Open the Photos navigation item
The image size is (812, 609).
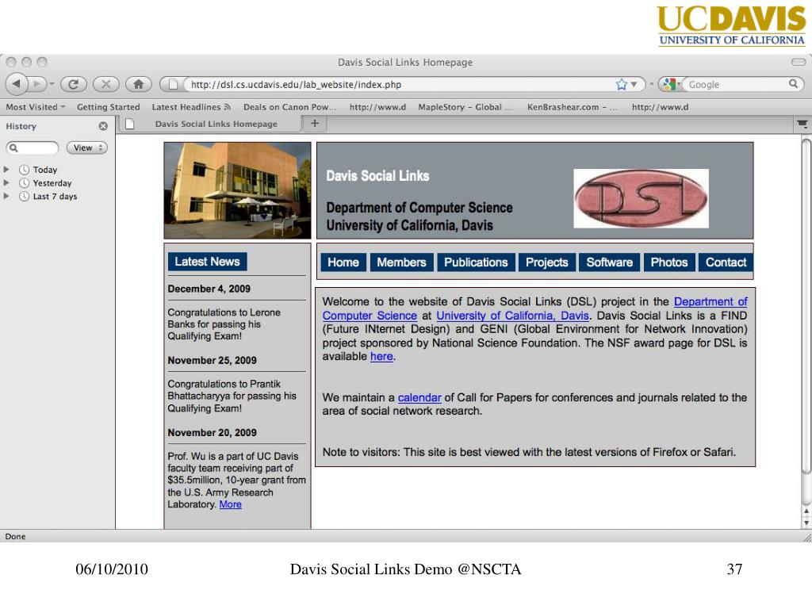pyautogui.click(x=669, y=262)
